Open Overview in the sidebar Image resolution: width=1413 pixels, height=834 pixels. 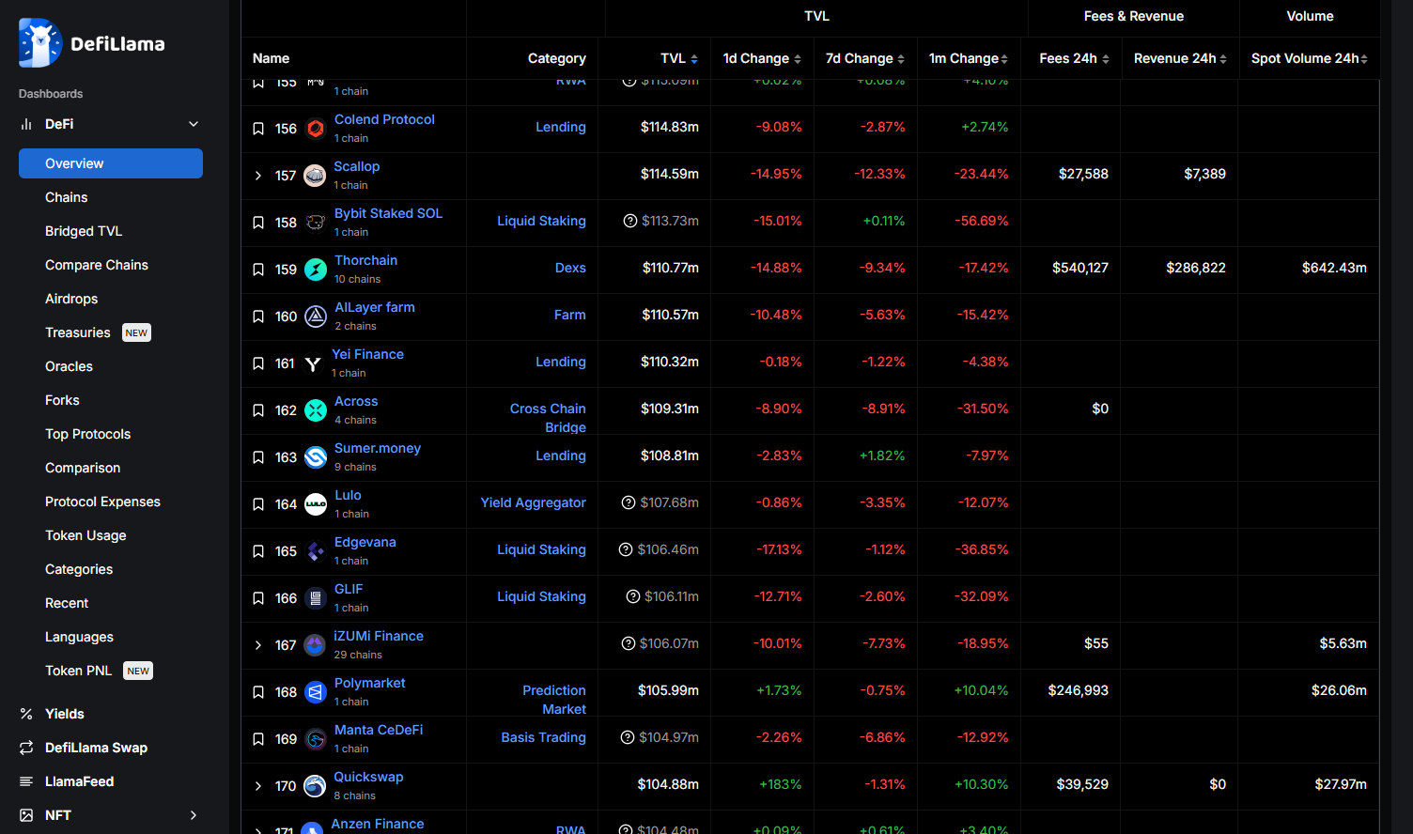(x=111, y=163)
